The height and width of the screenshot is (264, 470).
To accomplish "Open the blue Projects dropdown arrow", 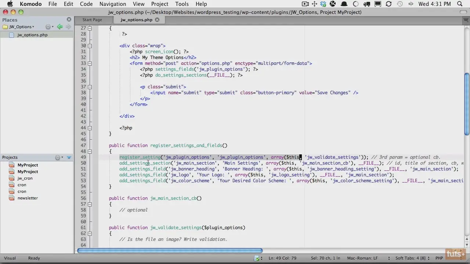I will pyautogui.click(x=69, y=157).
